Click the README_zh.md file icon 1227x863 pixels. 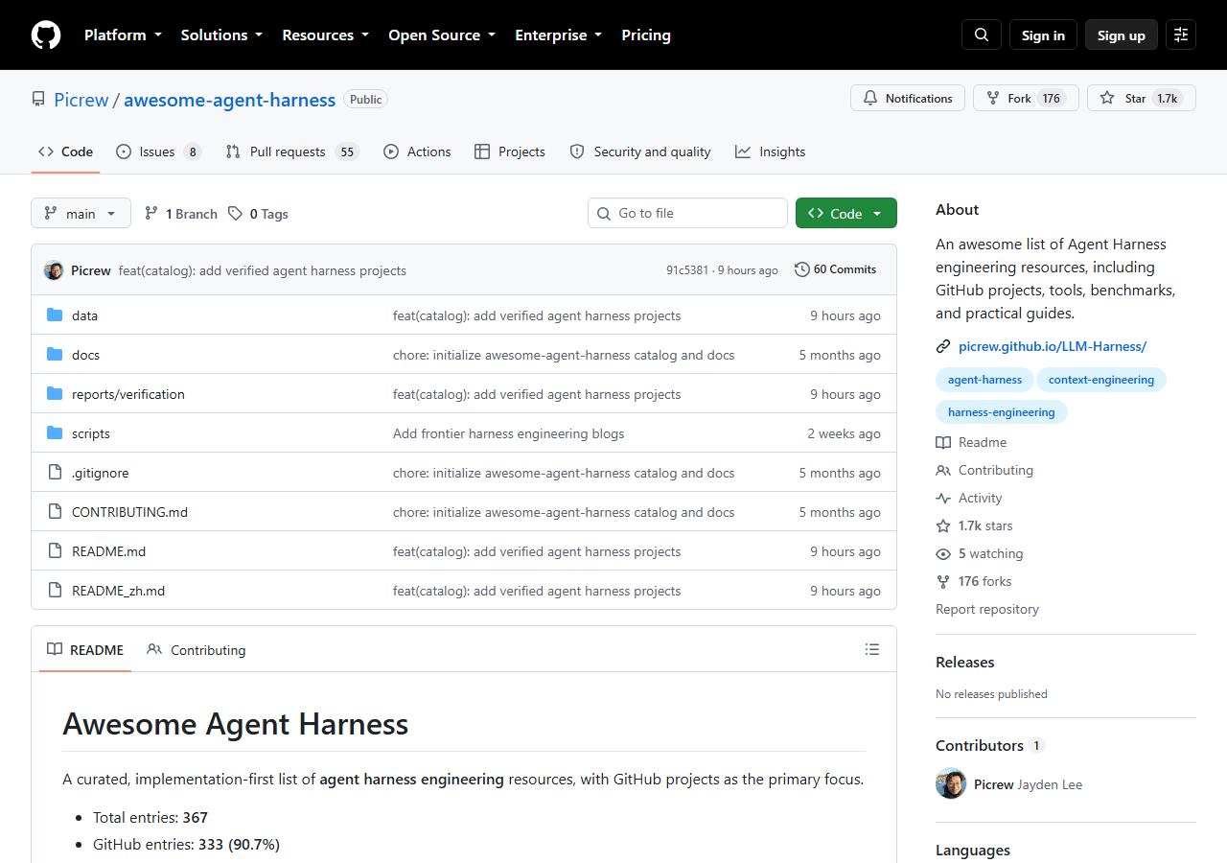pos(55,591)
